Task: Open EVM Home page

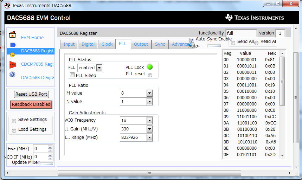Action: pos(32,38)
